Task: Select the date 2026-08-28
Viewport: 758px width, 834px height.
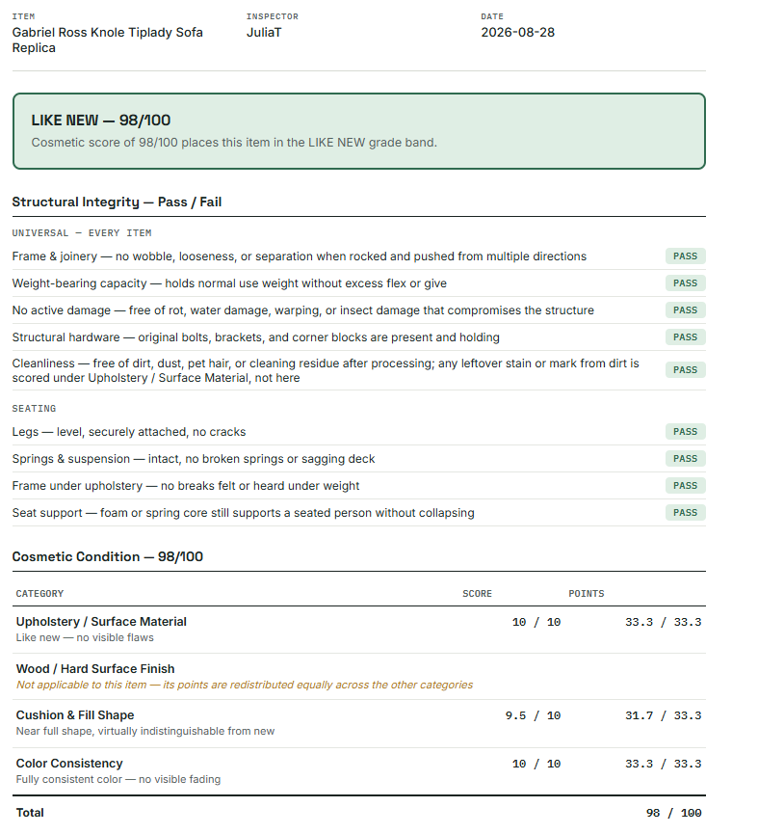Action: click(x=517, y=33)
